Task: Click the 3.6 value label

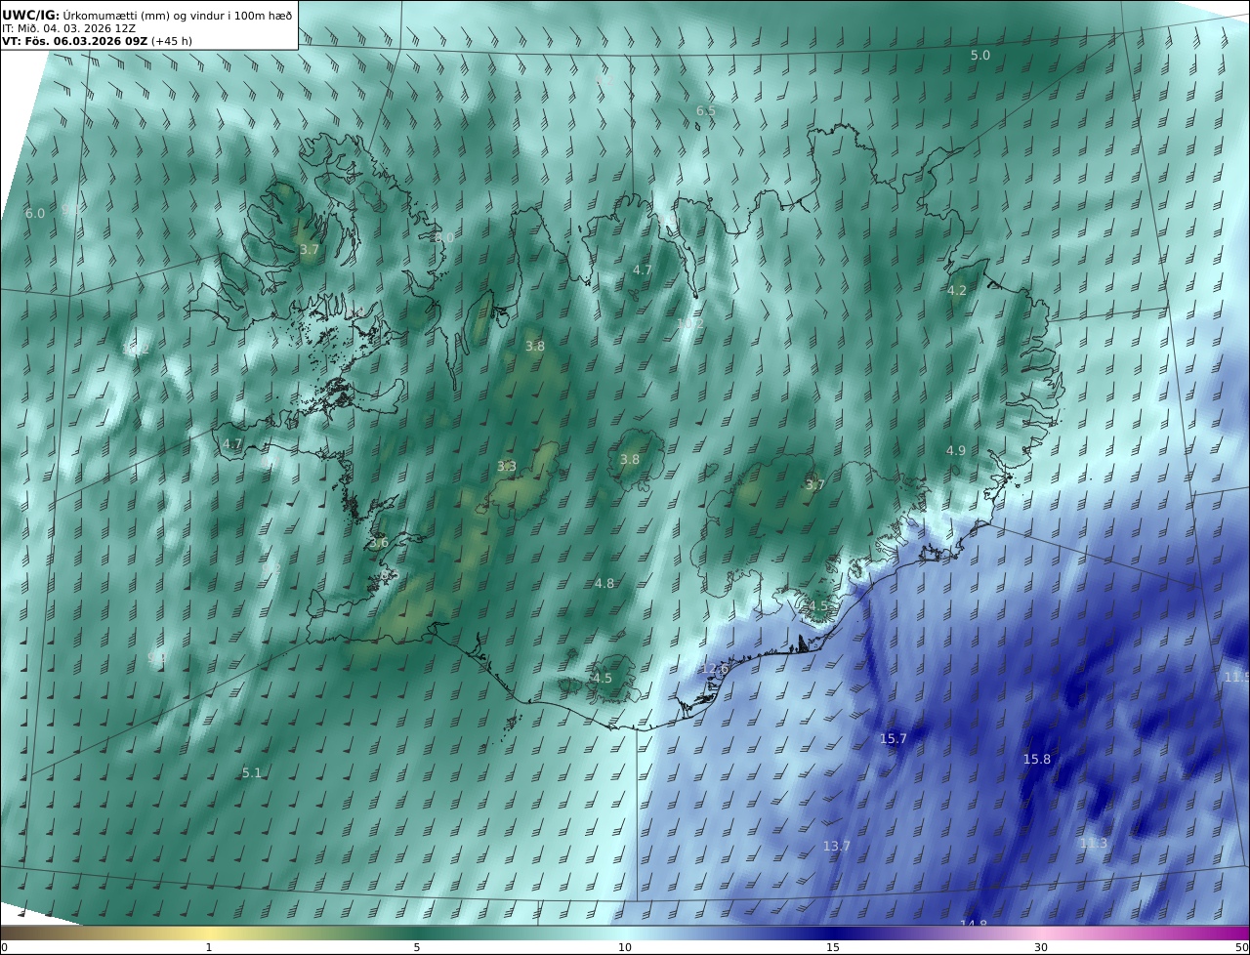Action: pos(379,543)
